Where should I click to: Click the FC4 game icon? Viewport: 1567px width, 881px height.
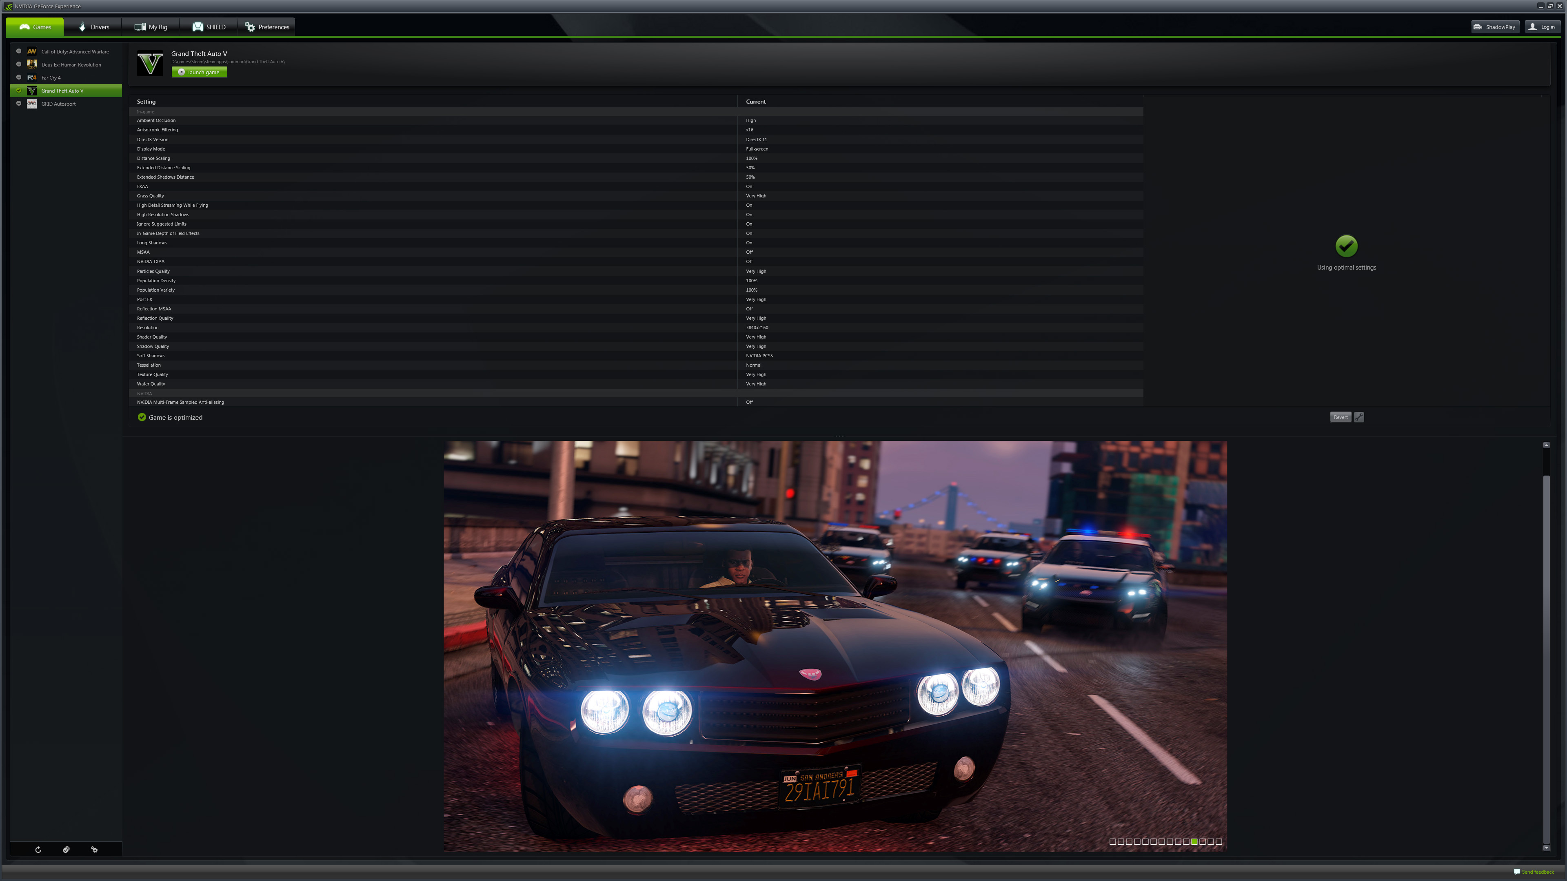click(x=32, y=78)
